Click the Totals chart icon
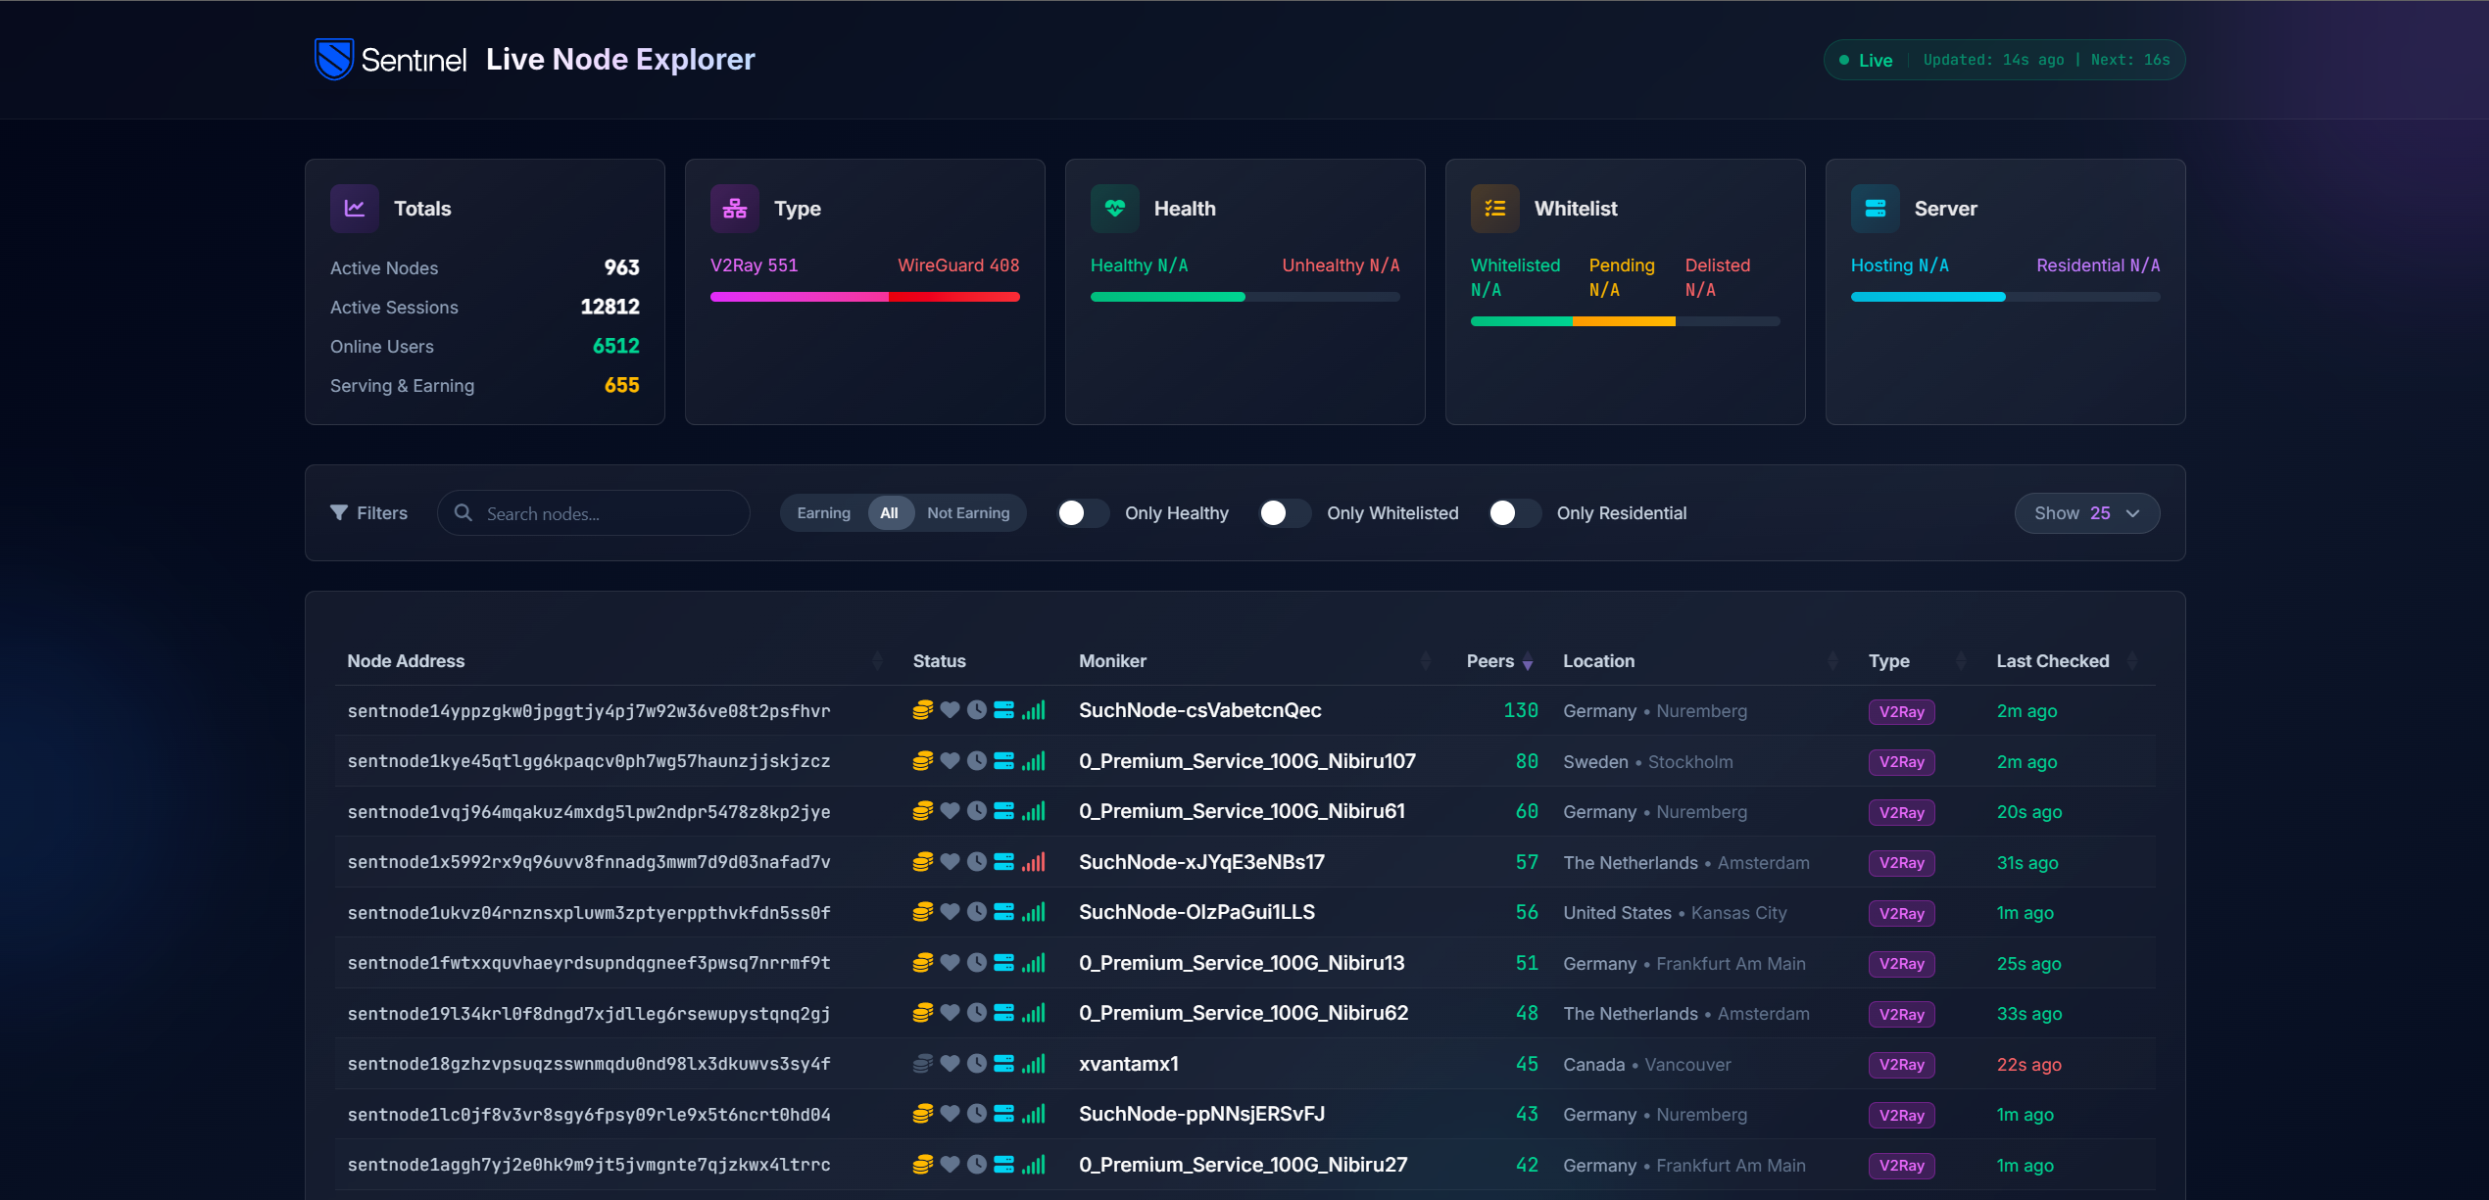 355,209
